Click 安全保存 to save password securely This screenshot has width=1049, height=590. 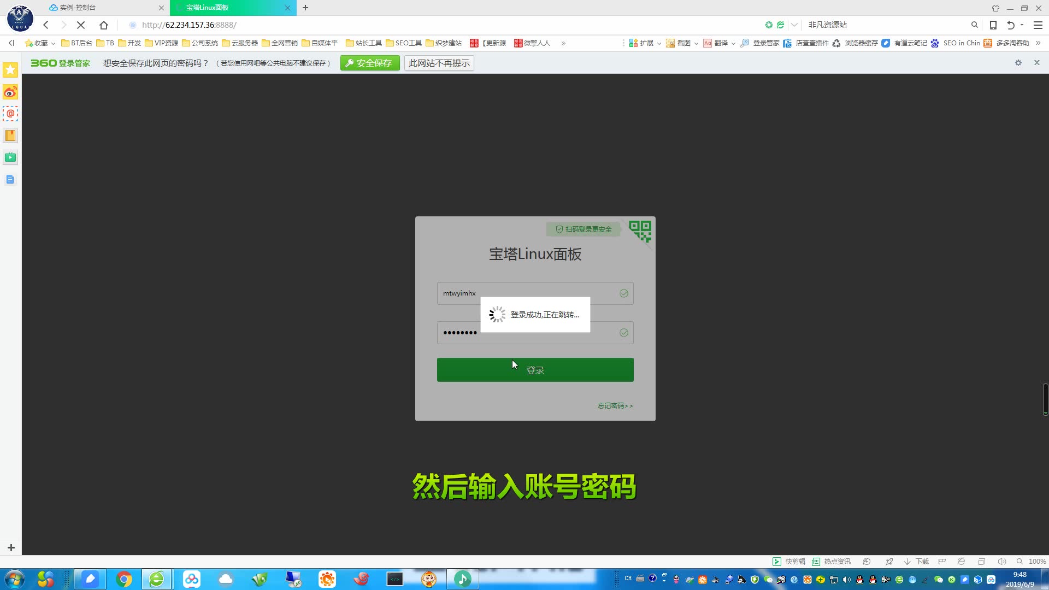[x=369, y=63]
